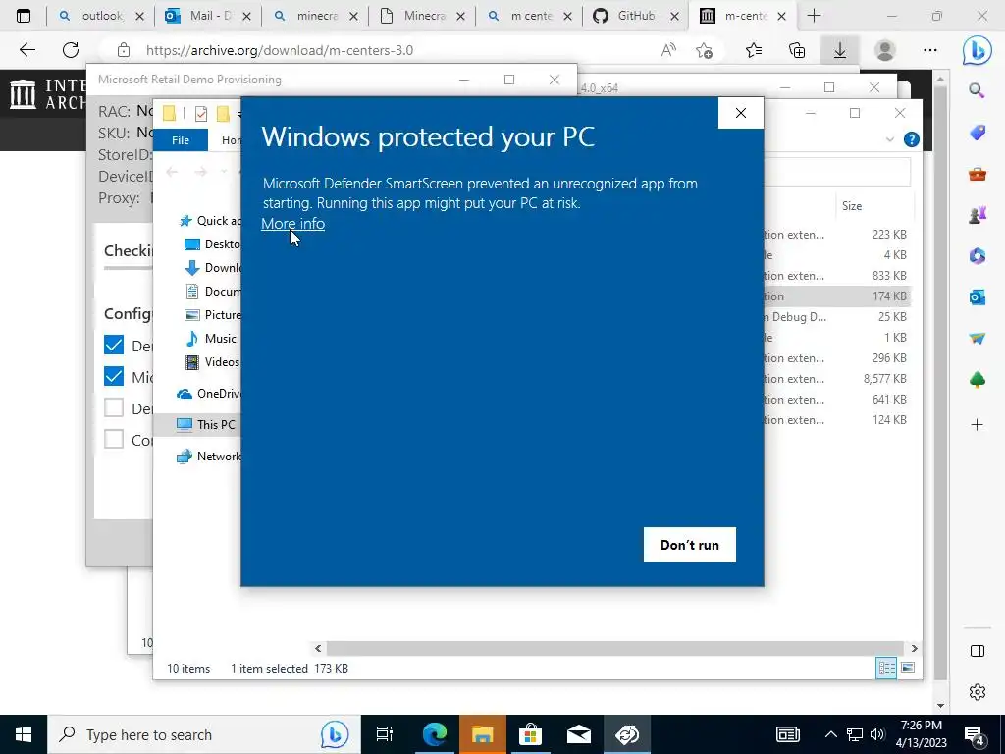The image size is (1005, 754).
Task: Click the Don't run button
Action: 690,544
